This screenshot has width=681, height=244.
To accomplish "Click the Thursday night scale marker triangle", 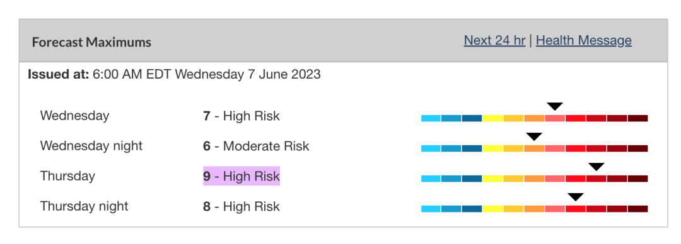I will click(576, 197).
